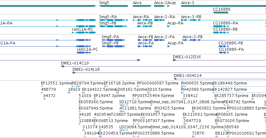This screenshot has height=138, width=266.
Task: Open transcript Smg5-RA
Action: tap(113, 20)
